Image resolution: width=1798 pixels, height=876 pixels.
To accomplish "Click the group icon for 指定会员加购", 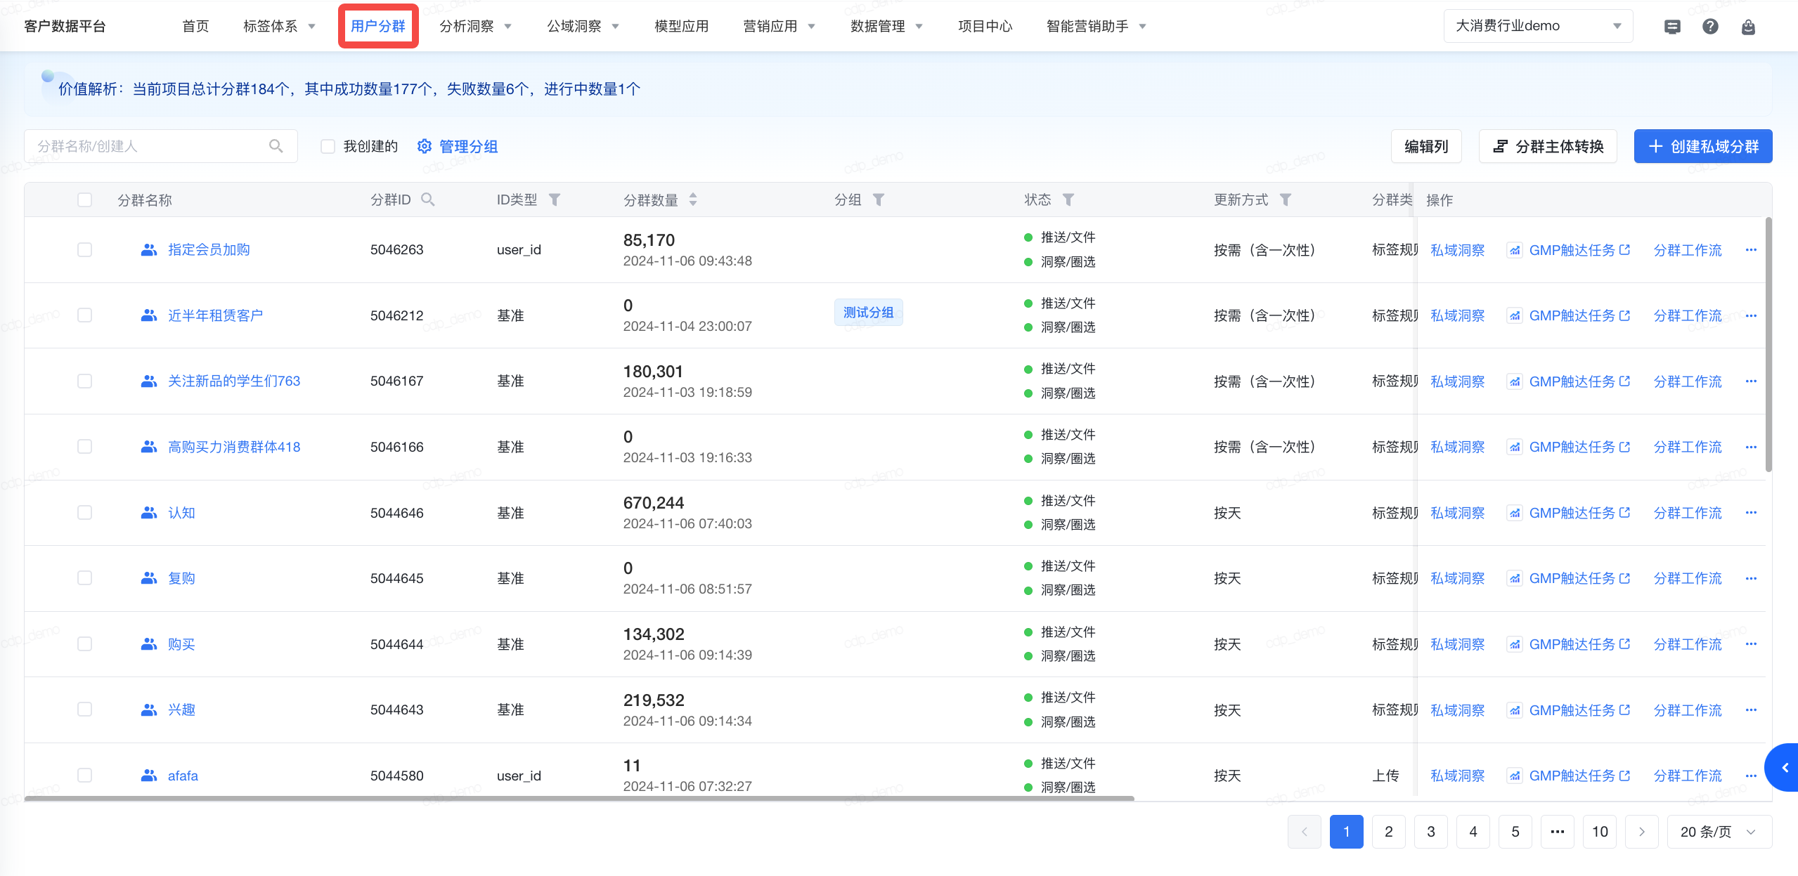I will coord(149,249).
